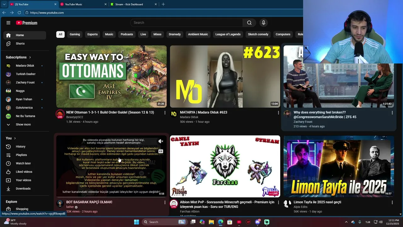Expand the Subscriptions section chevron
Viewport: 403px width, 227px height.
(30, 57)
